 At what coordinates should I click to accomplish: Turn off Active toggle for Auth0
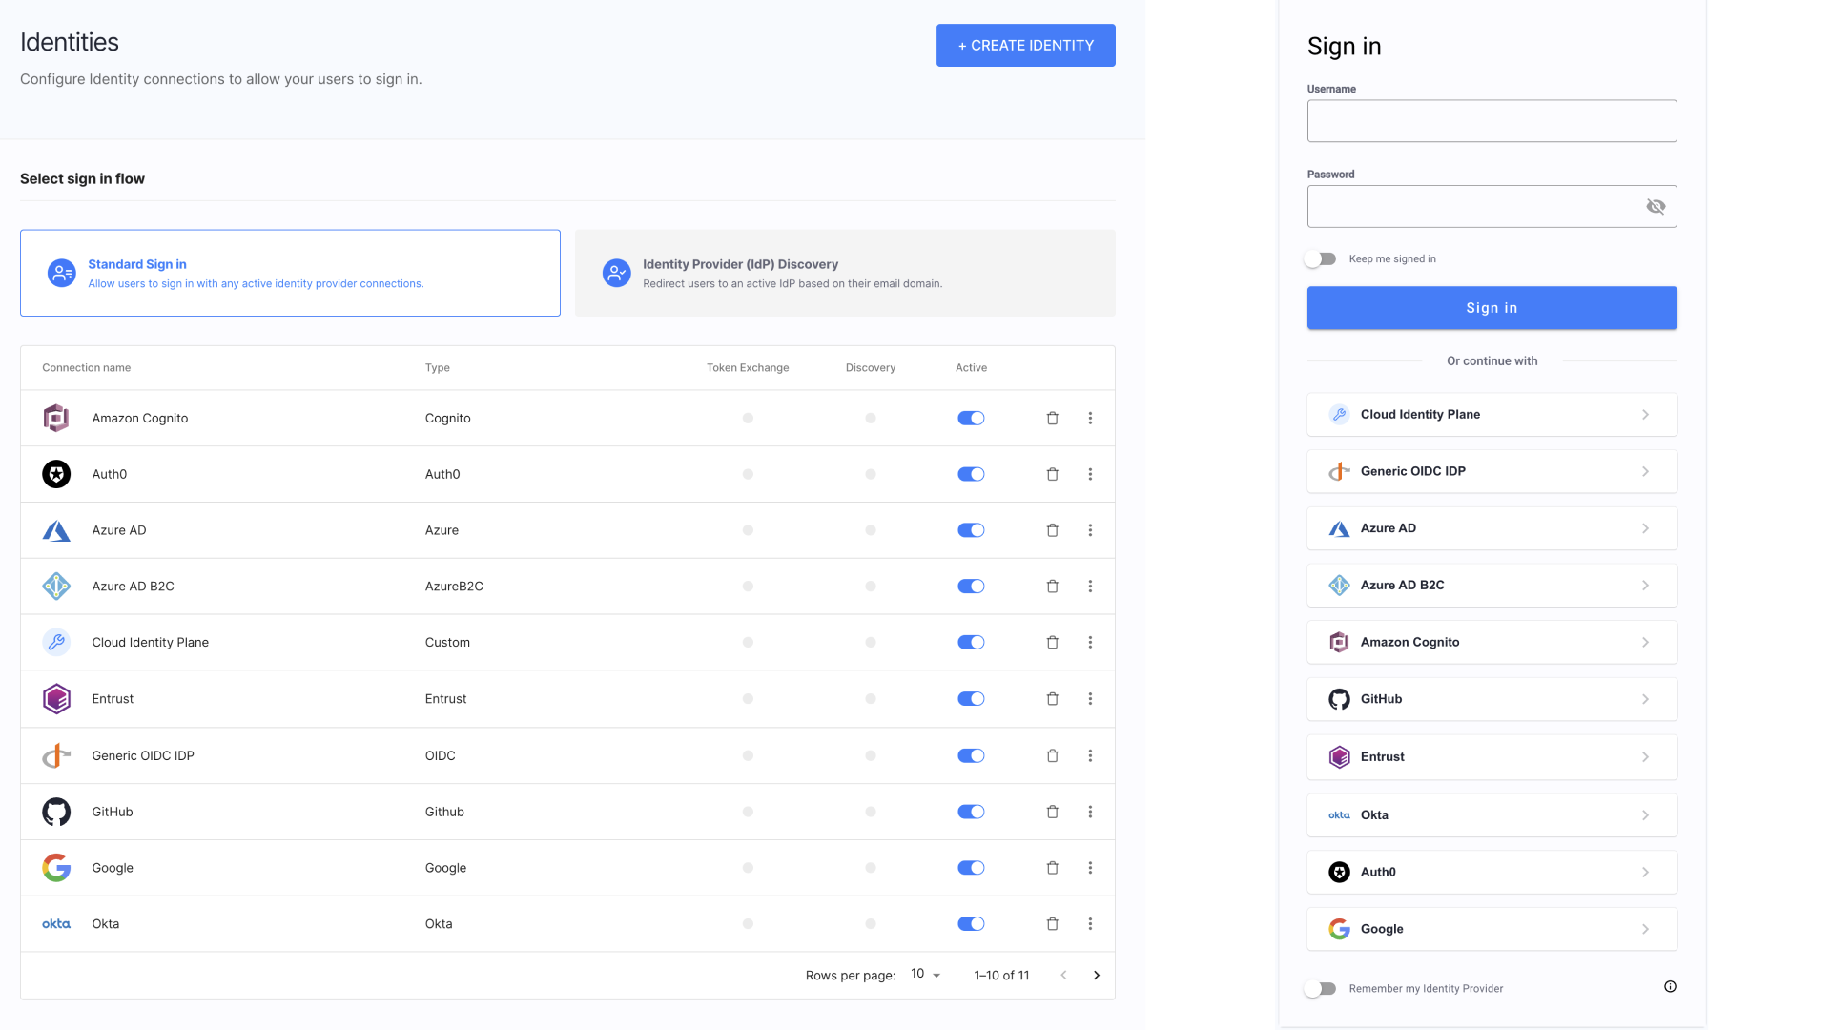[971, 474]
